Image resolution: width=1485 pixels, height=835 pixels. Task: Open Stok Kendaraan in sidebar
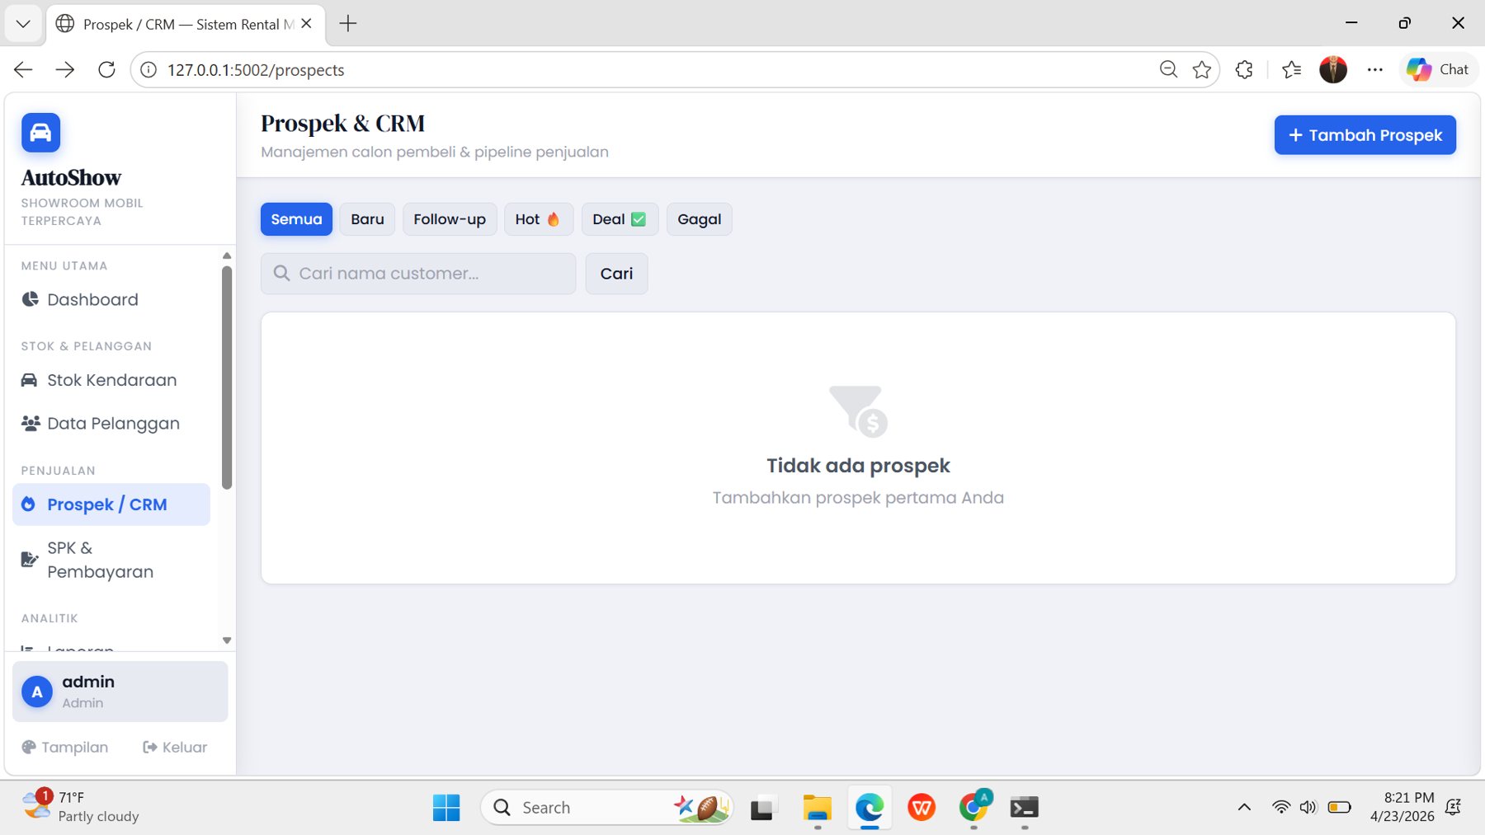pos(111,380)
